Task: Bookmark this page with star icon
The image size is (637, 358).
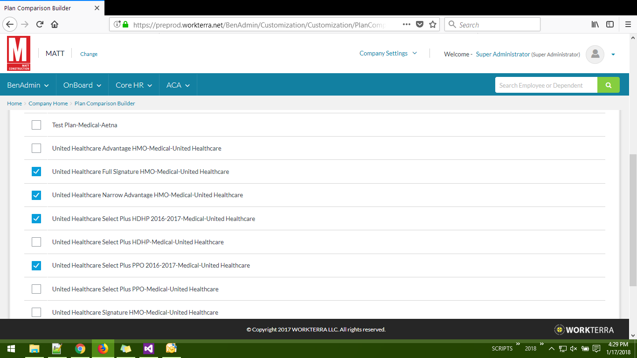Action: tap(432, 24)
